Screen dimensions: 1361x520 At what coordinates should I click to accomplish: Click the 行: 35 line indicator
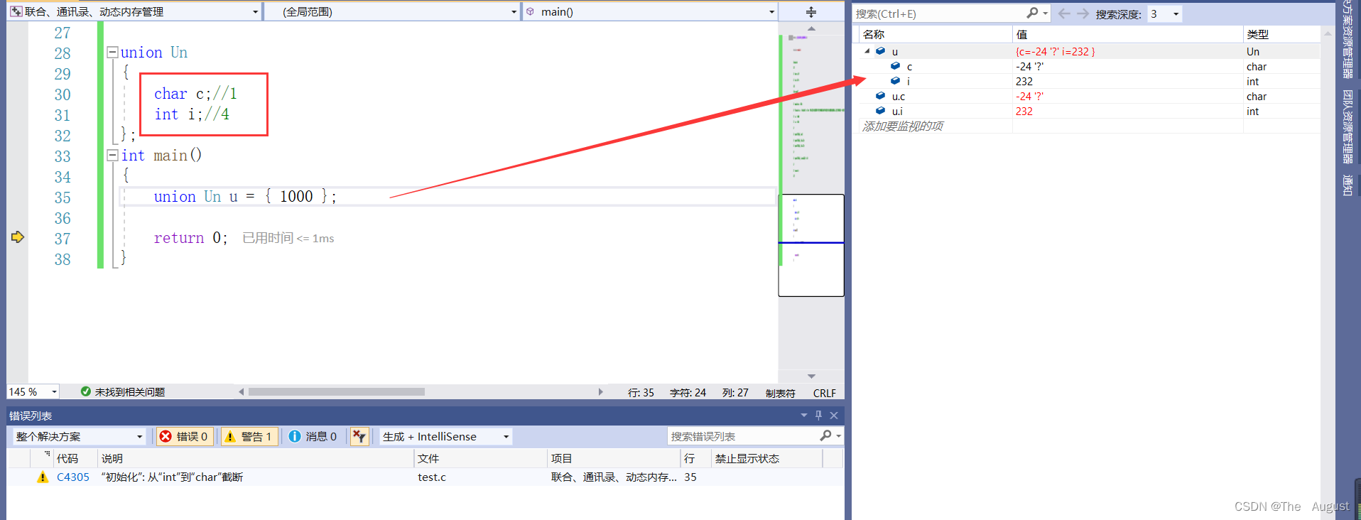click(x=641, y=393)
